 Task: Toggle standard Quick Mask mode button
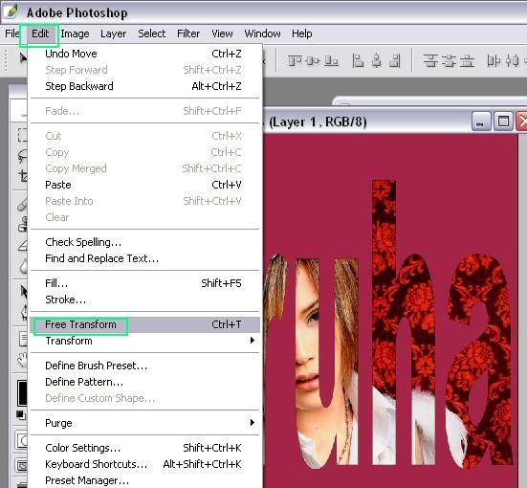pyautogui.click(x=21, y=440)
